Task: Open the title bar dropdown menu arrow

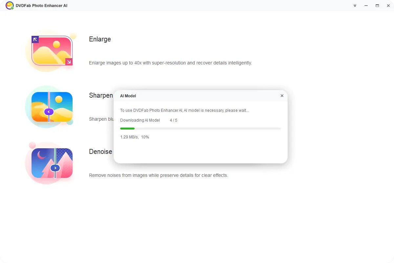Action: point(355,6)
